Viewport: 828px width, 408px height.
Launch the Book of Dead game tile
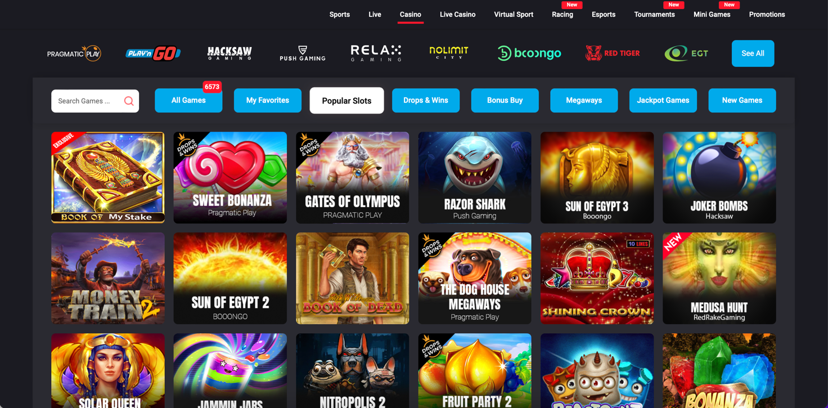coord(353,279)
